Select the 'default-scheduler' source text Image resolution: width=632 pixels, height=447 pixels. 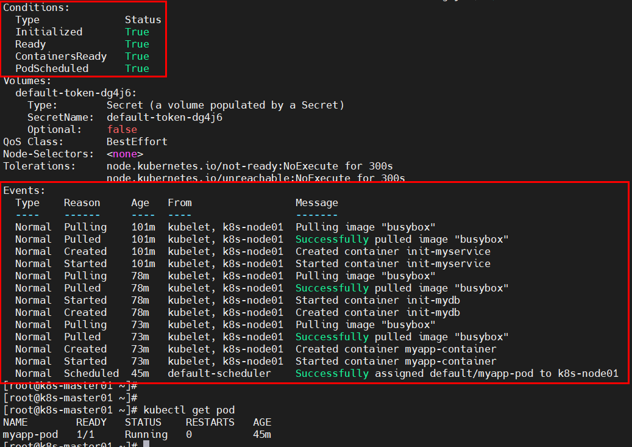[x=219, y=374]
